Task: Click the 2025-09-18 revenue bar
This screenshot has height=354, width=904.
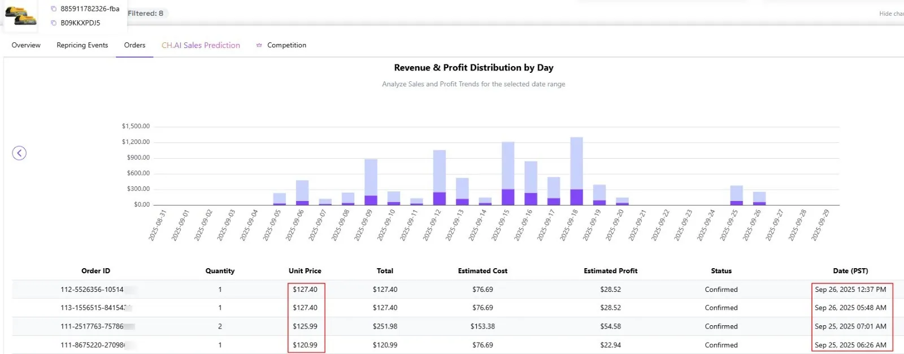Action: [576, 171]
